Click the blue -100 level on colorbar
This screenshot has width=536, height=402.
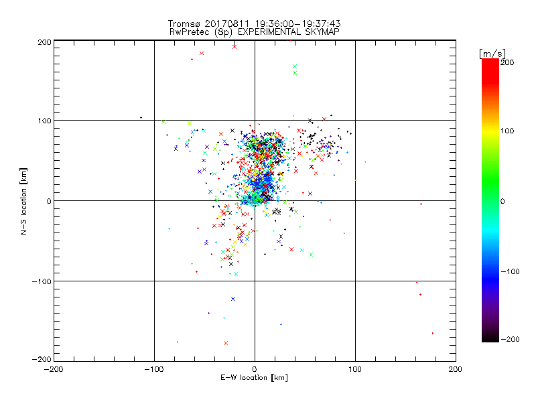tap(490, 271)
